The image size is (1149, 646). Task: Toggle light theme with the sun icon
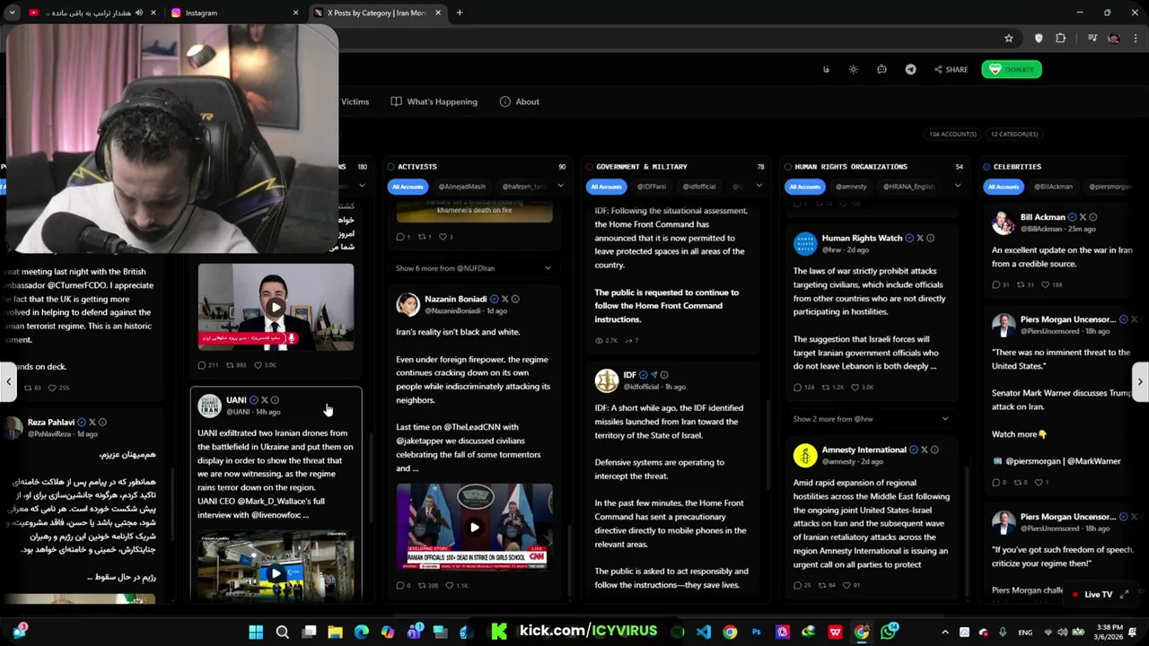pos(853,69)
